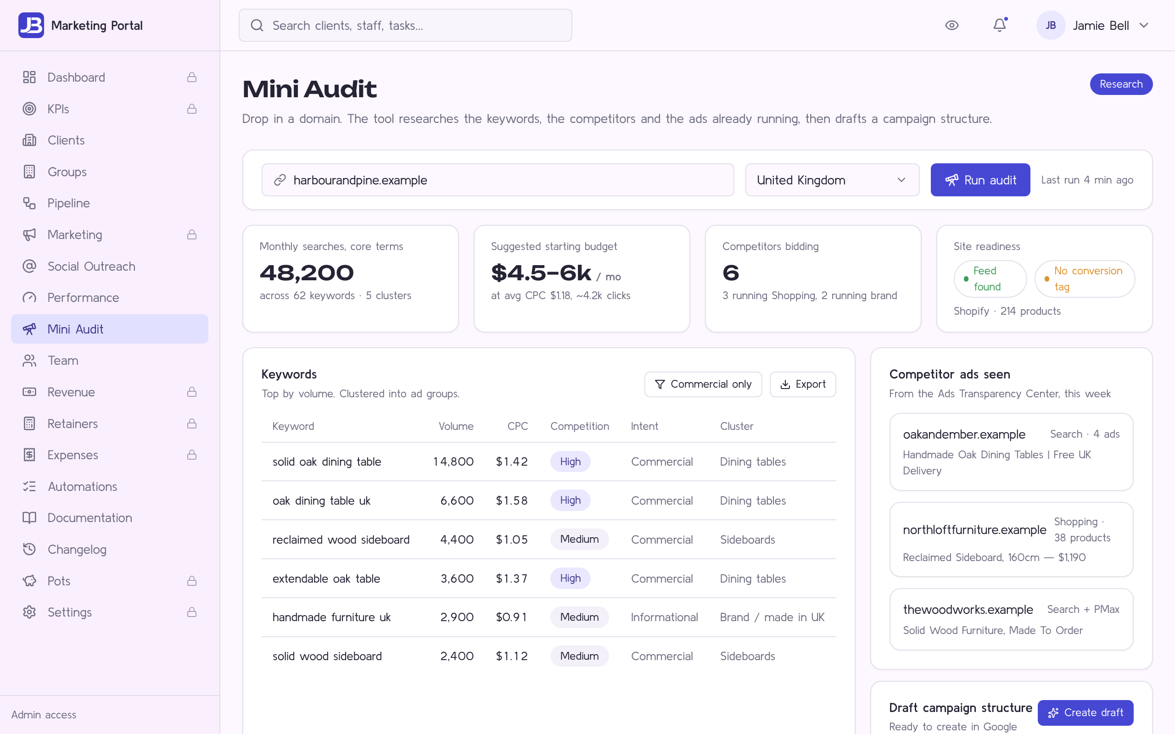
Task: Click the lock icon beside KPIs
Action: pos(192,109)
